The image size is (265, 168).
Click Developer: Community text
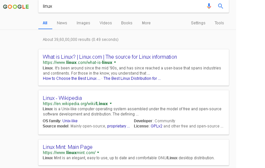[155, 121]
